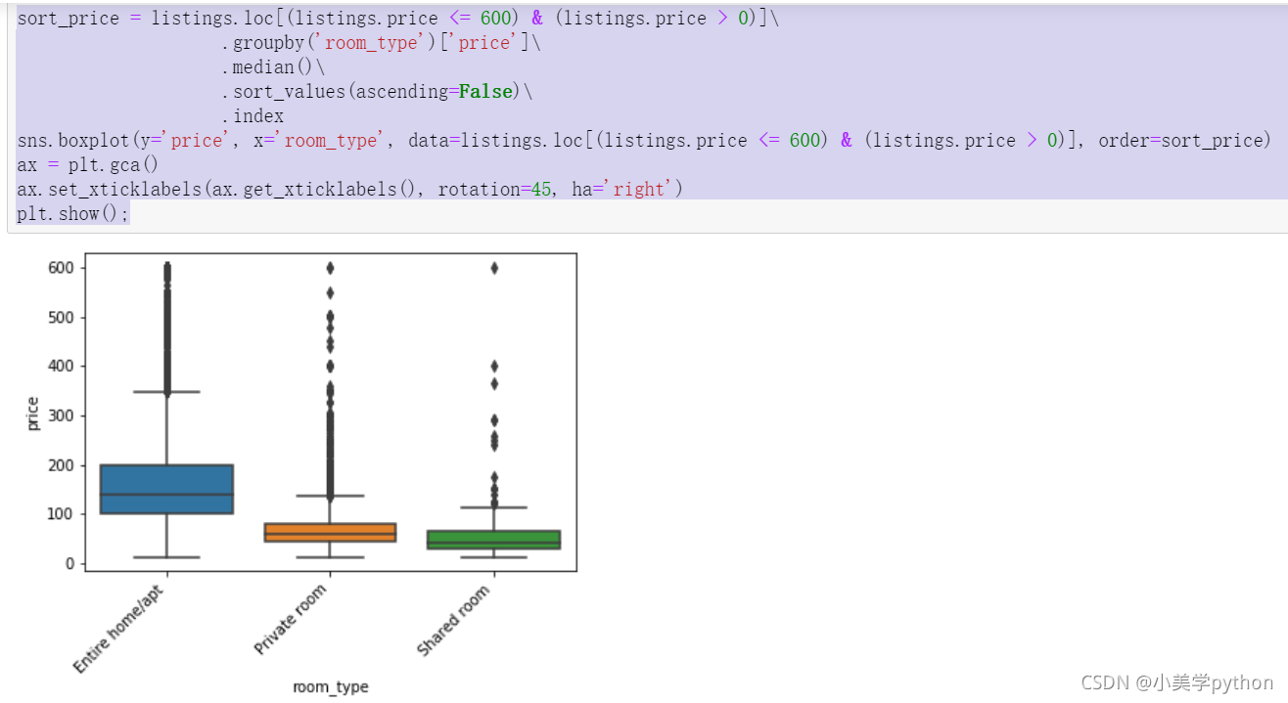The height and width of the screenshot is (703, 1288).
Task: Click the plt.show(); line
Action: pyautogui.click(x=73, y=214)
